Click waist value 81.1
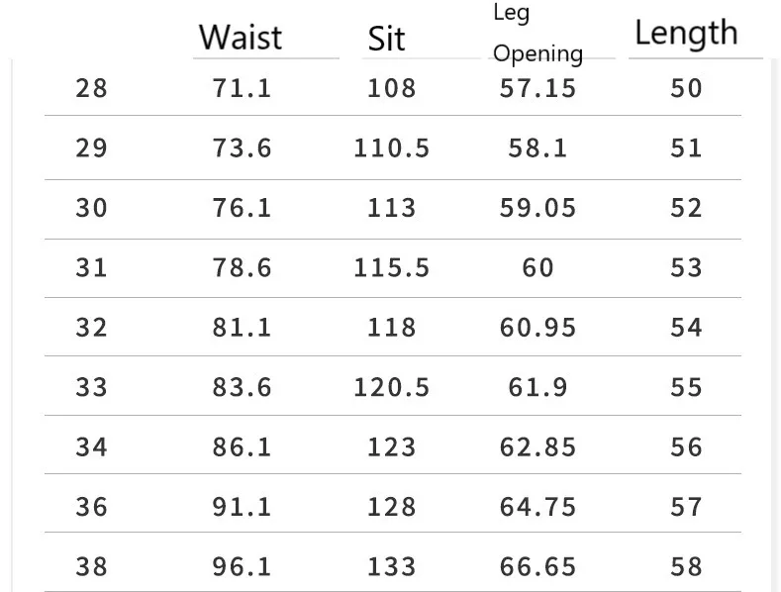781x592 pixels. coord(243,328)
